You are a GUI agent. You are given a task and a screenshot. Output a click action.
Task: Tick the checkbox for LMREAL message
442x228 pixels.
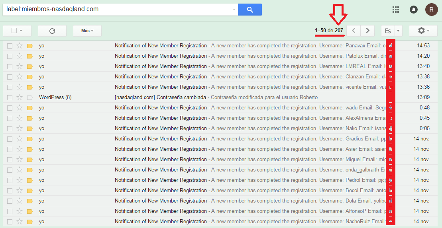click(10, 66)
